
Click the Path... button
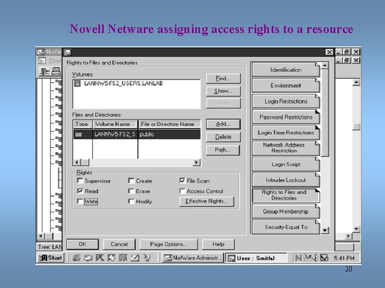point(223,150)
